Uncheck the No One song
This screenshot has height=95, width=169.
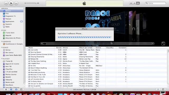[x=29, y=66]
